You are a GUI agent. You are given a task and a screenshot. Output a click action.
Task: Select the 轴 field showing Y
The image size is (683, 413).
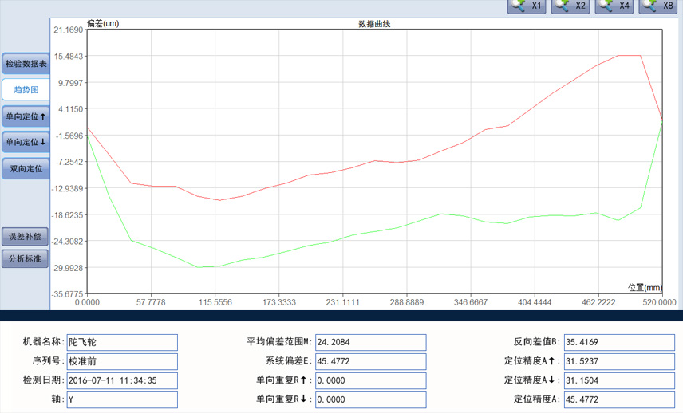click(x=121, y=399)
